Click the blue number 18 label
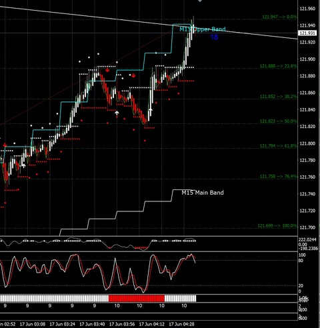 214,37
